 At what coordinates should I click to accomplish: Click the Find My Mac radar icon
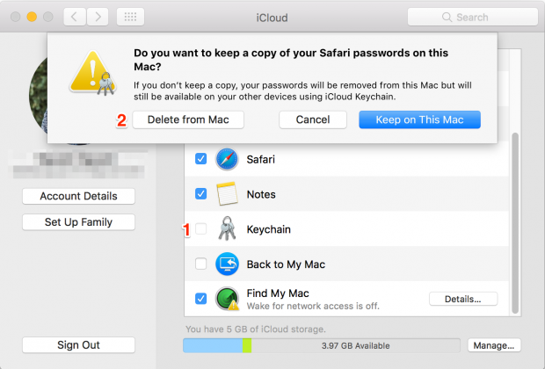[x=228, y=299]
